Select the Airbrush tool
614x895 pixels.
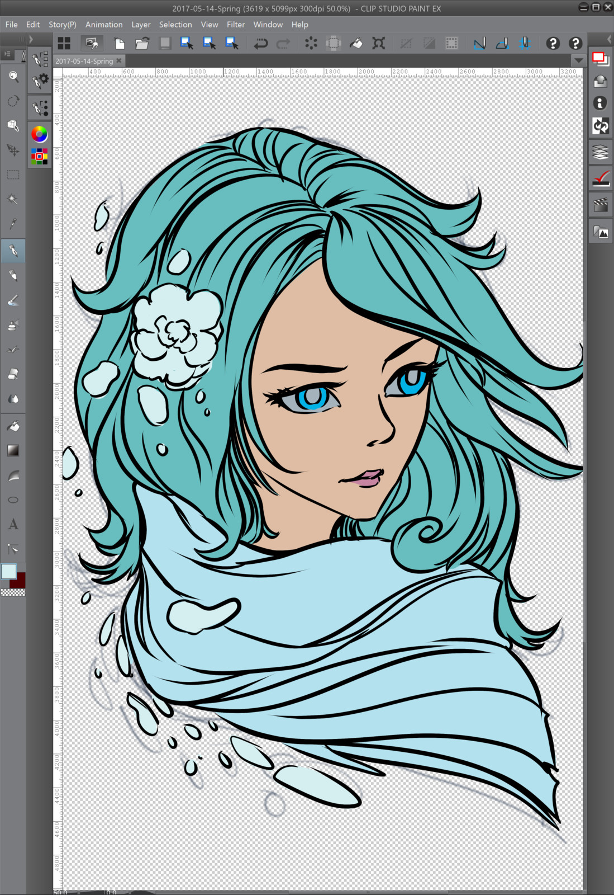pos(13,325)
